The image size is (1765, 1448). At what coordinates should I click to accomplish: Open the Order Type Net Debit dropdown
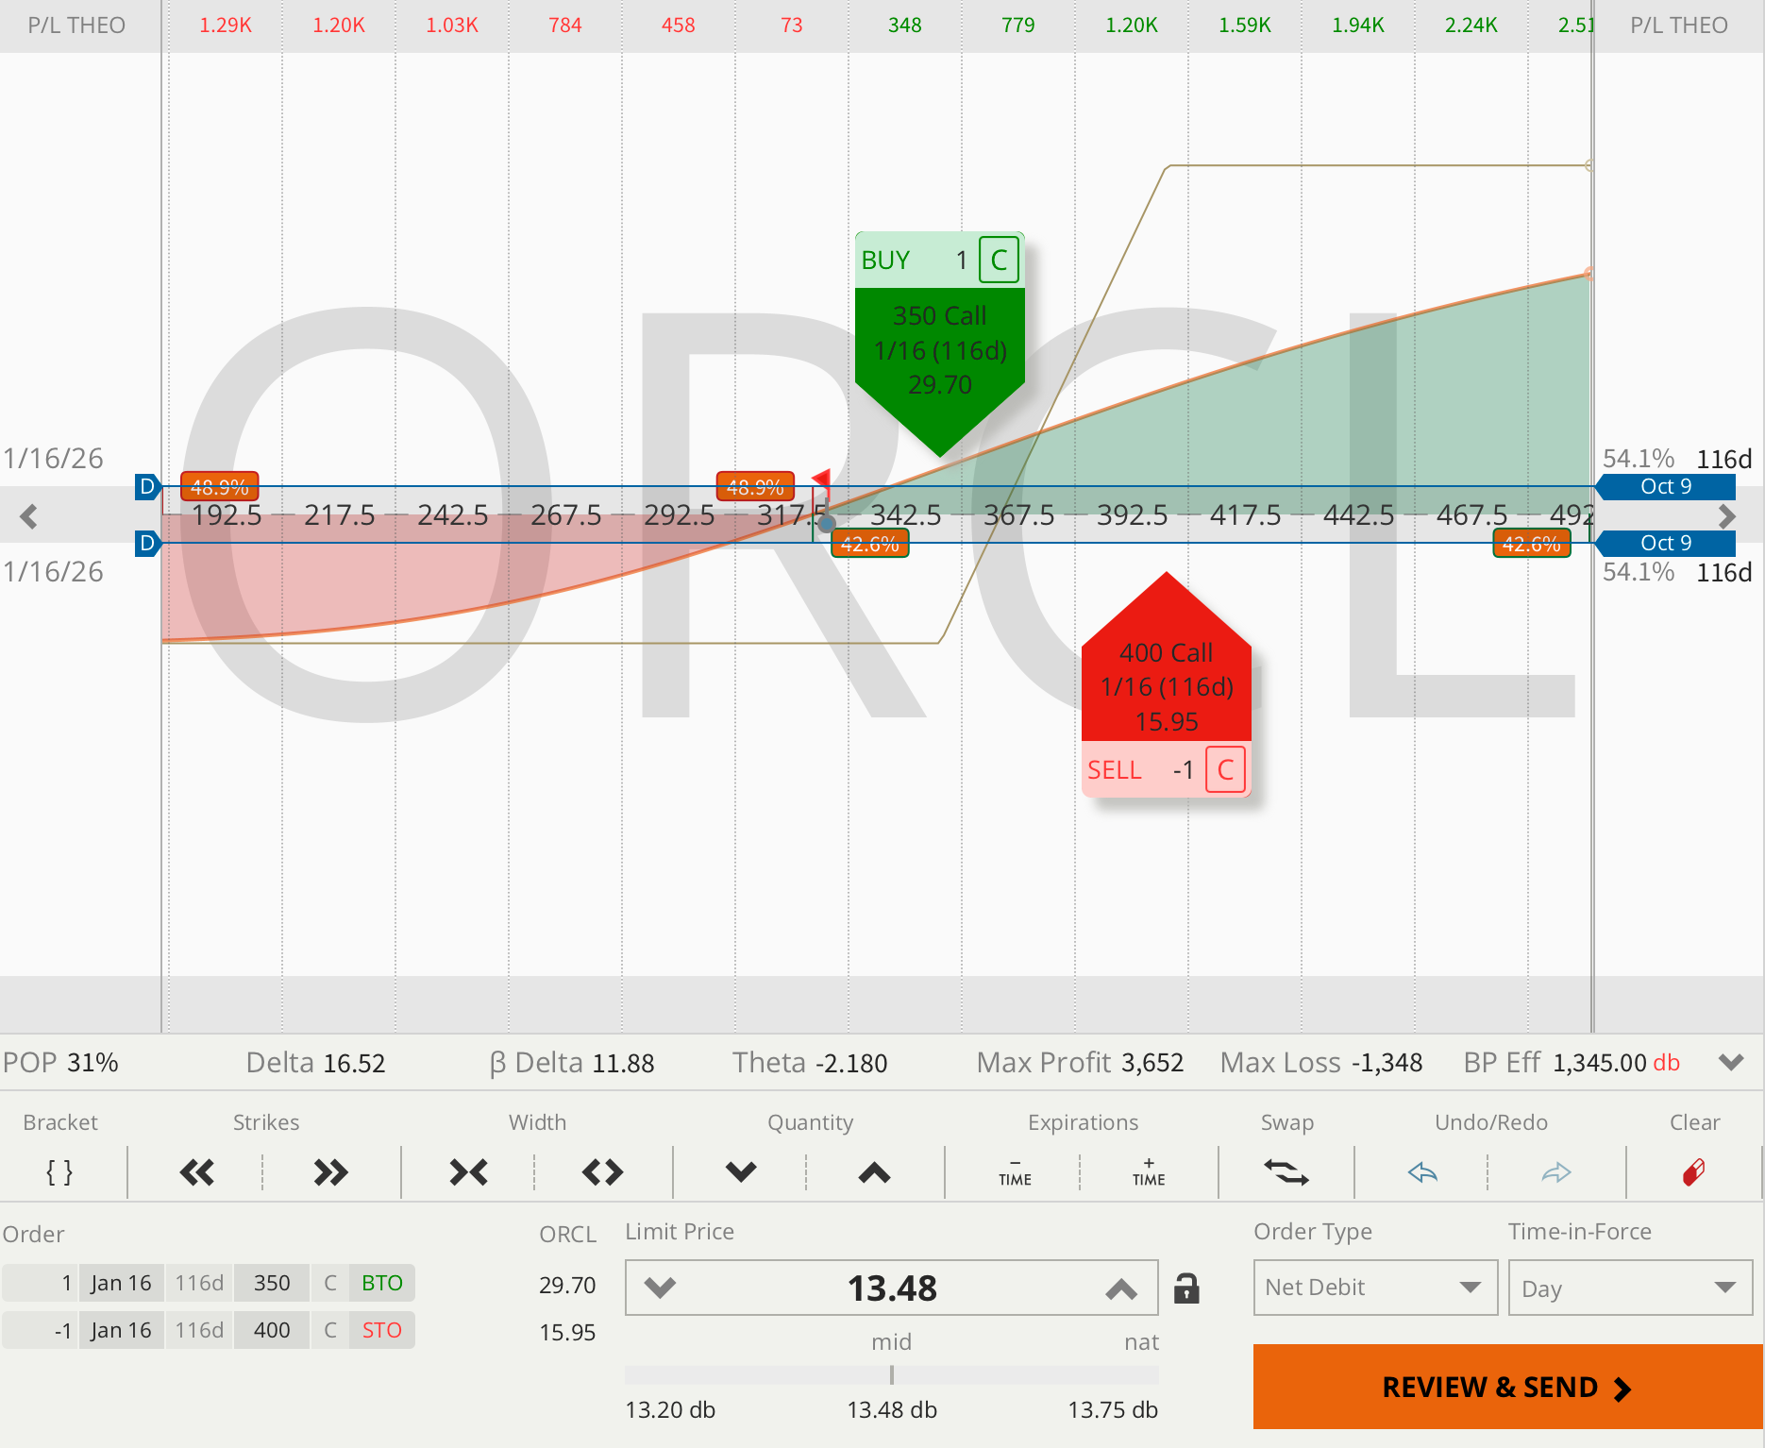coord(1375,1288)
